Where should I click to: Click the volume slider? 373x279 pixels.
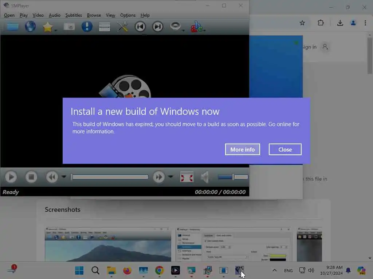(x=233, y=177)
